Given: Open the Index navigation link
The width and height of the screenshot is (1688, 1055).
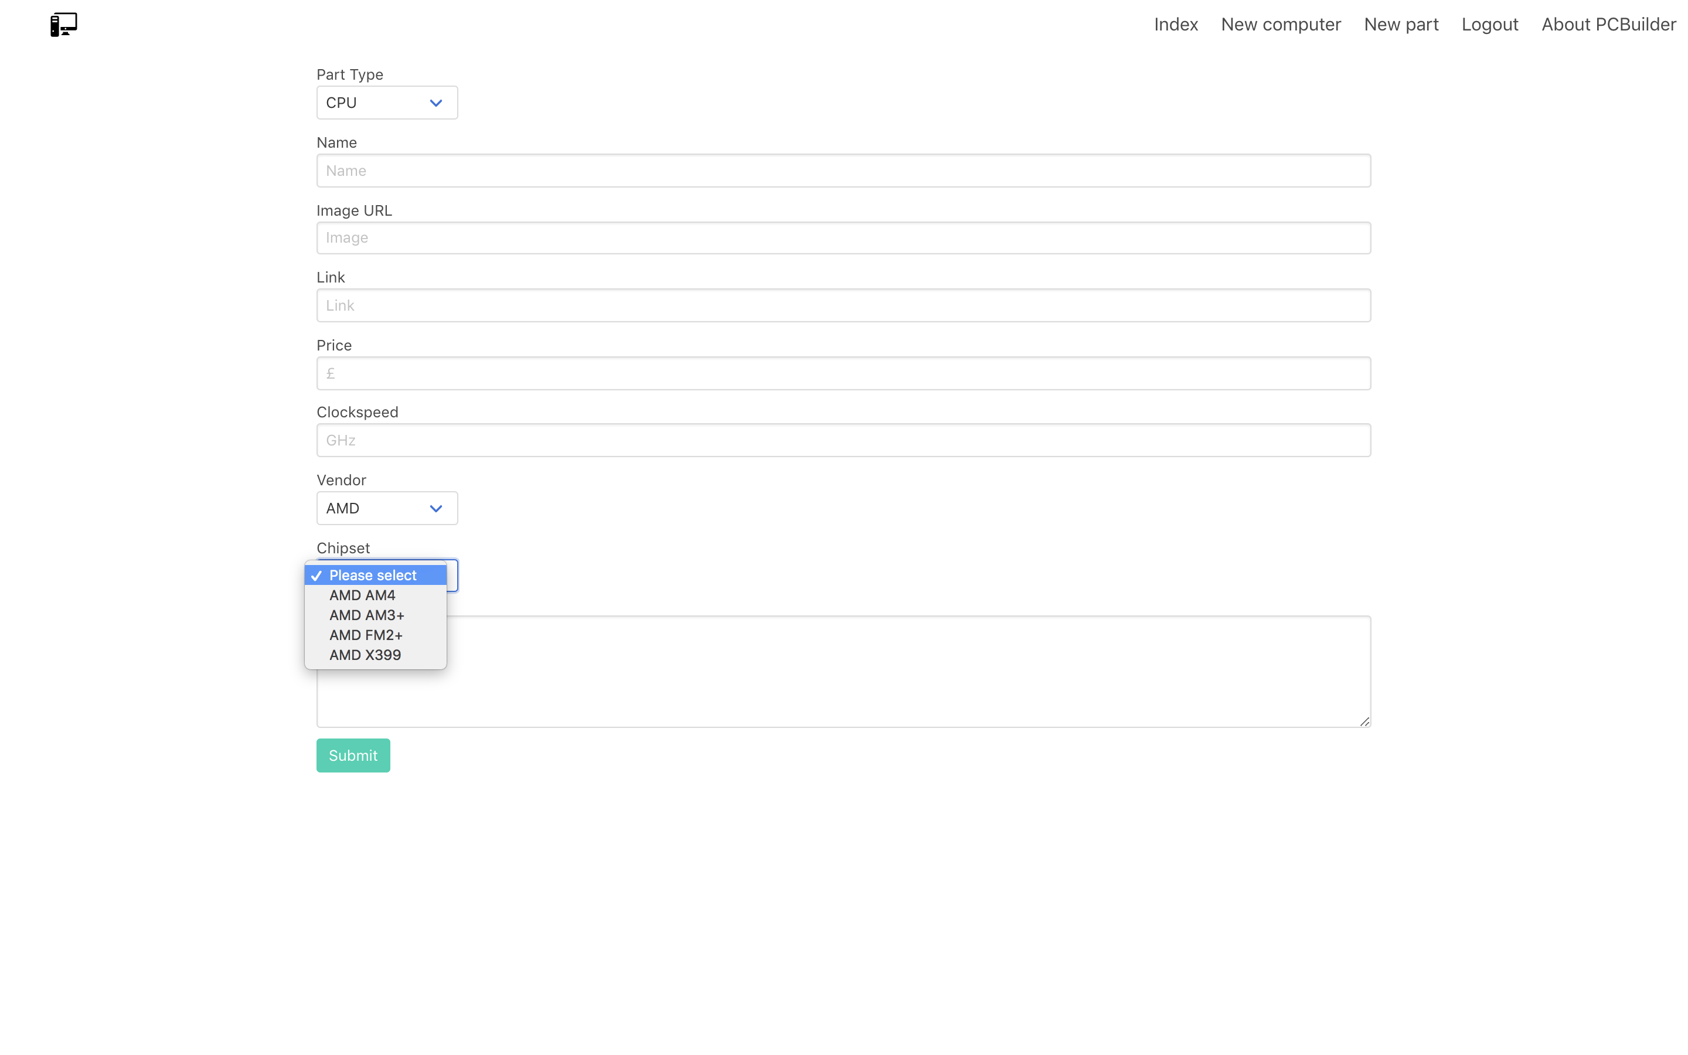Looking at the screenshot, I should click(1175, 25).
